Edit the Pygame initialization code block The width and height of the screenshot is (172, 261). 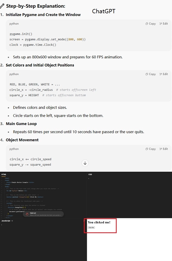click(164, 24)
